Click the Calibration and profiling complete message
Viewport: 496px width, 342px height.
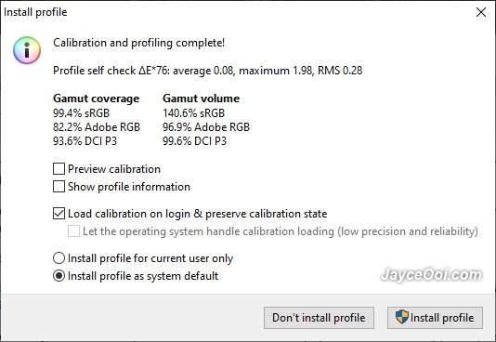pyautogui.click(x=139, y=43)
